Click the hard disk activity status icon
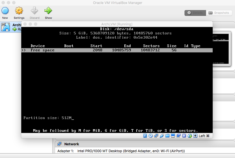This screenshot has width=235, height=158. pyautogui.click(x=145, y=136)
